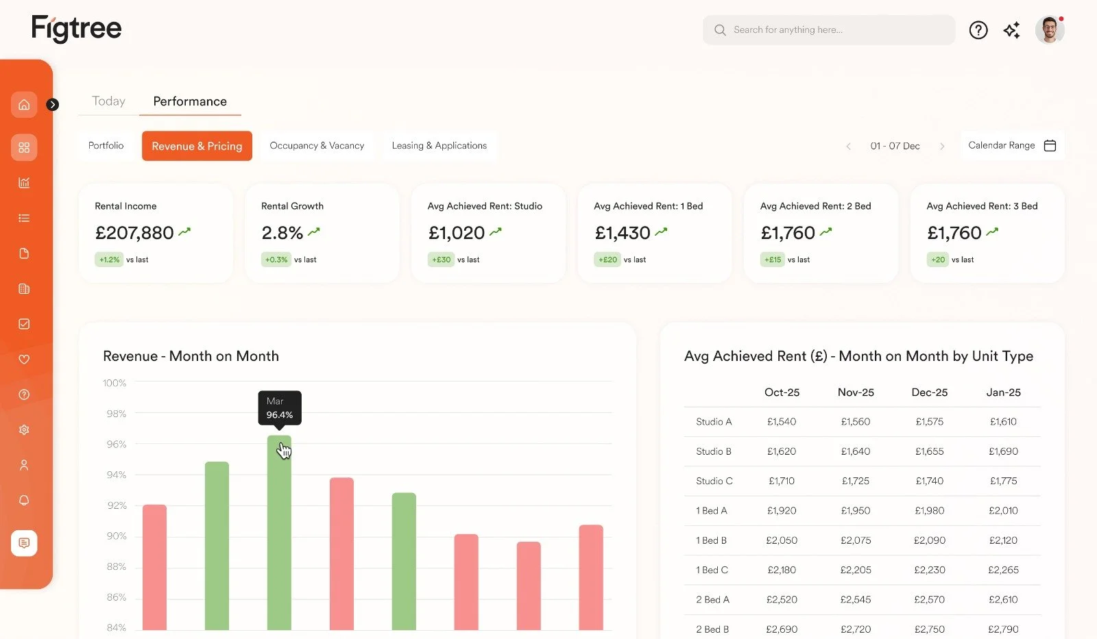Click the '01 - 07 Dec' date label
The width and height of the screenshot is (1097, 639).
click(x=895, y=146)
